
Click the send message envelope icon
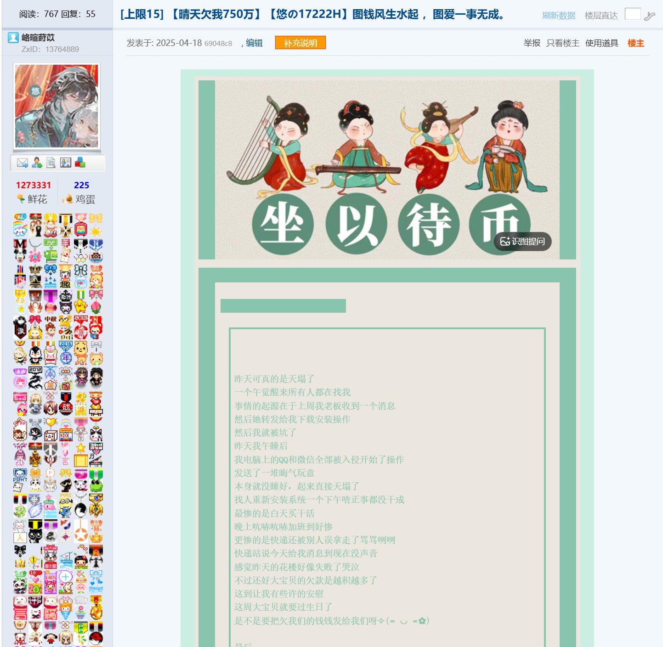point(22,163)
